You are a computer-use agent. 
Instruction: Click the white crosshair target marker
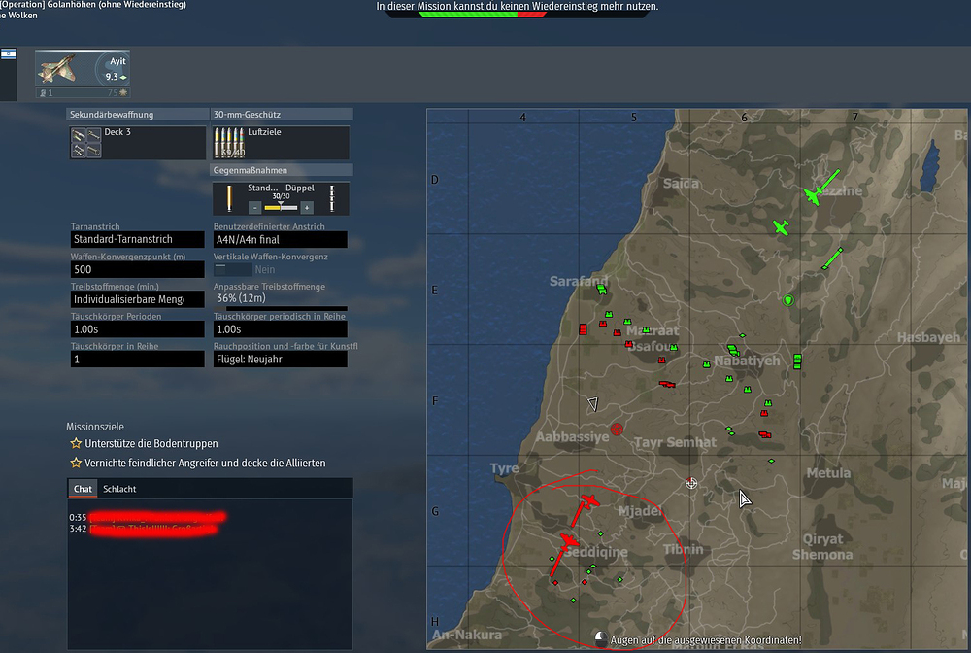pyautogui.click(x=691, y=483)
